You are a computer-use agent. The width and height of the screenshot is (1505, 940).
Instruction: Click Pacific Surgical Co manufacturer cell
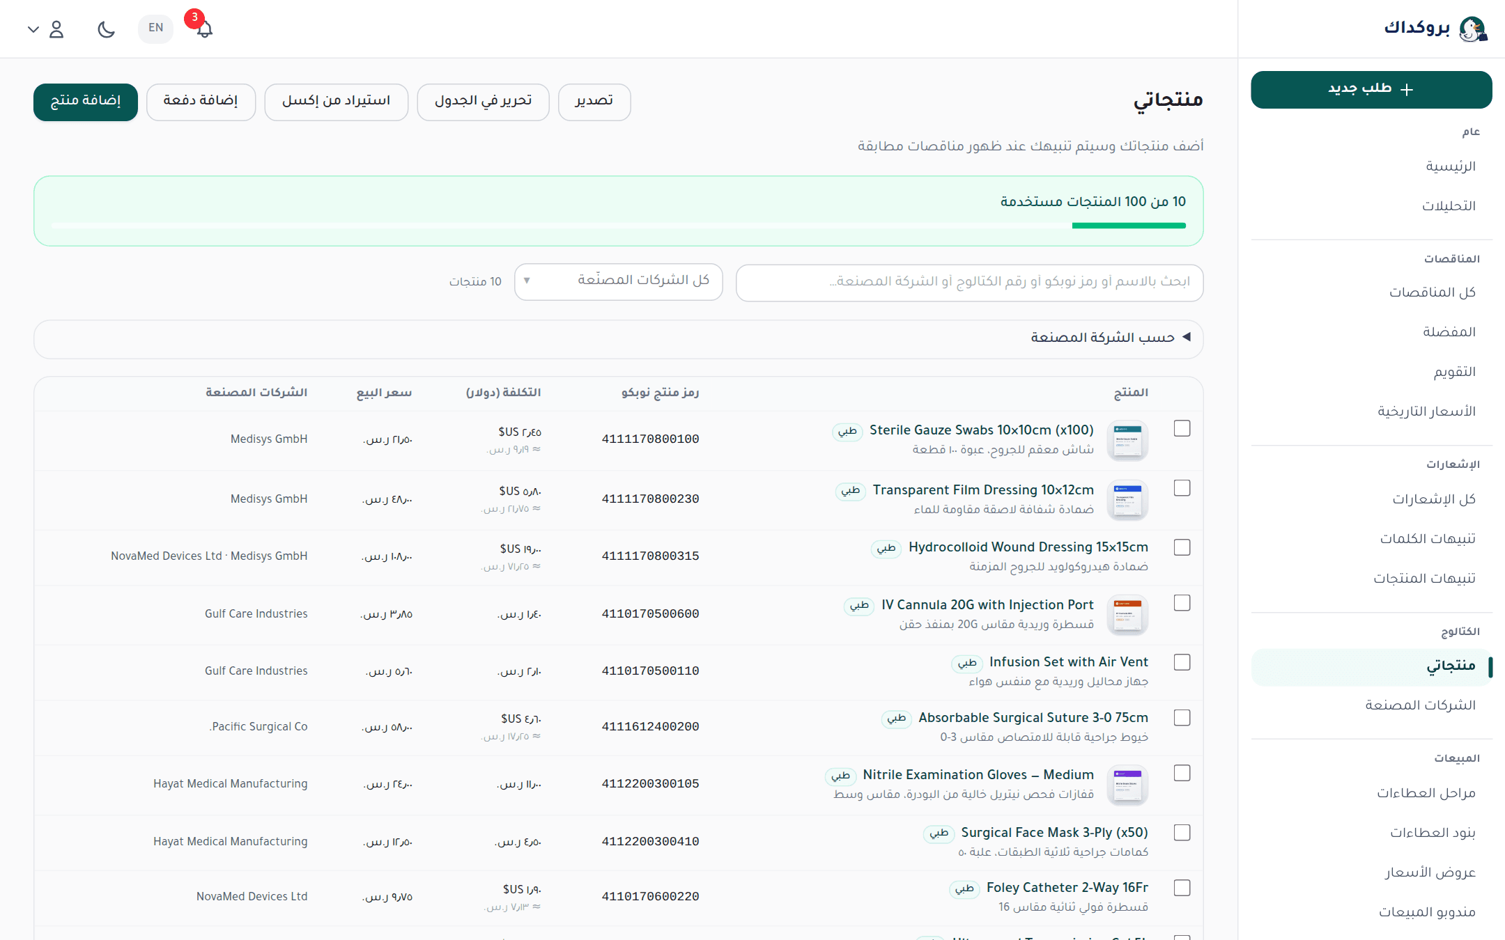(x=258, y=727)
